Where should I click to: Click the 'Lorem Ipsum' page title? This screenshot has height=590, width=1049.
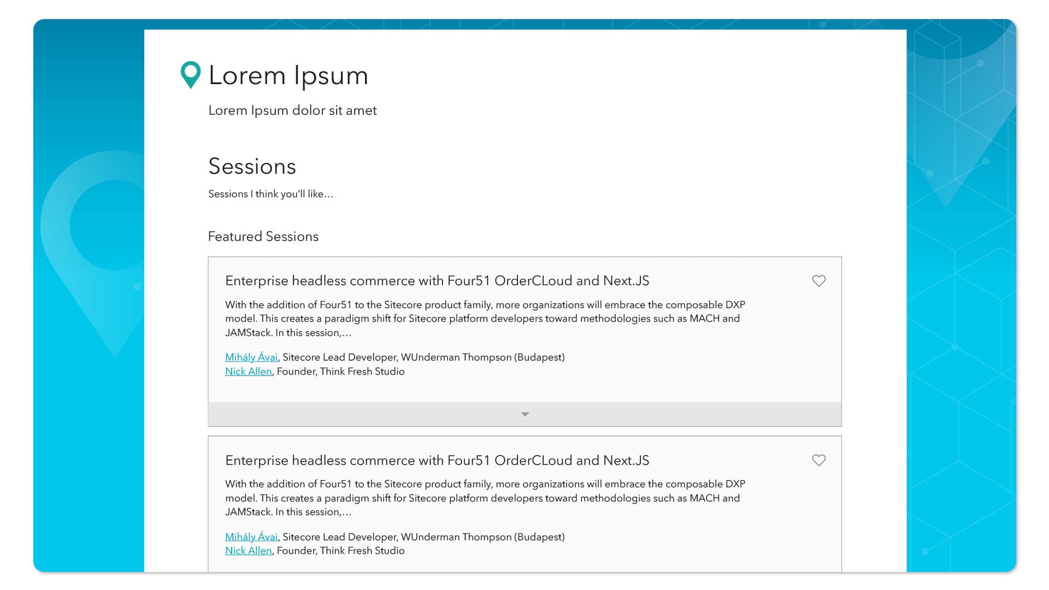click(288, 75)
